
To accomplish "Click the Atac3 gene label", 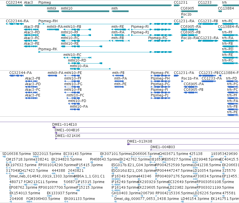I will pos(28,3).
